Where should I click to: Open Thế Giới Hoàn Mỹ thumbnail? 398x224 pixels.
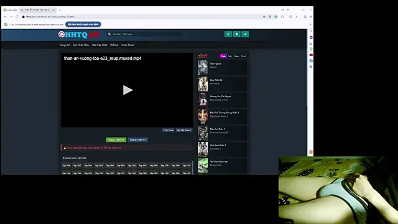[x=203, y=166]
